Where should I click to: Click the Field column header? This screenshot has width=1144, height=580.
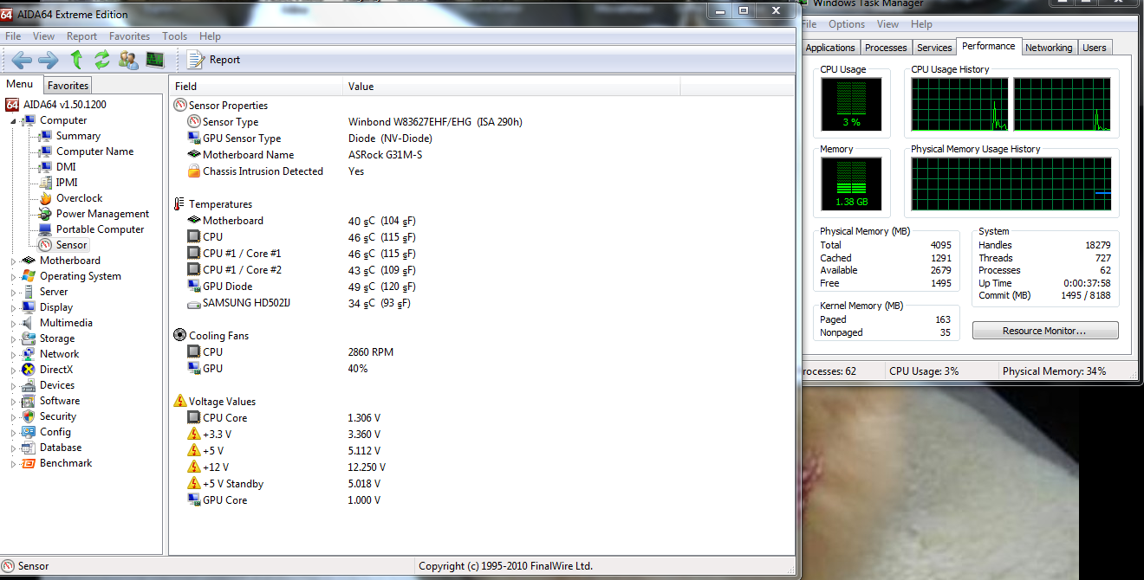coord(257,86)
